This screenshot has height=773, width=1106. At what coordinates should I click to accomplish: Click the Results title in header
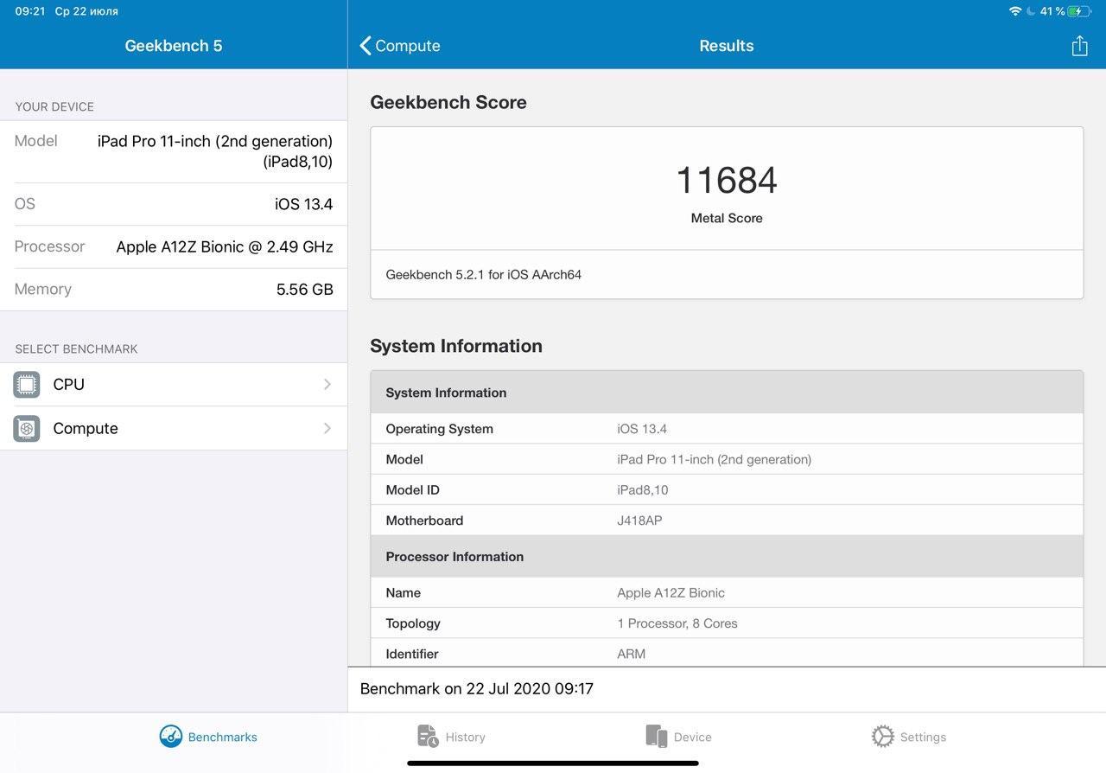(727, 46)
